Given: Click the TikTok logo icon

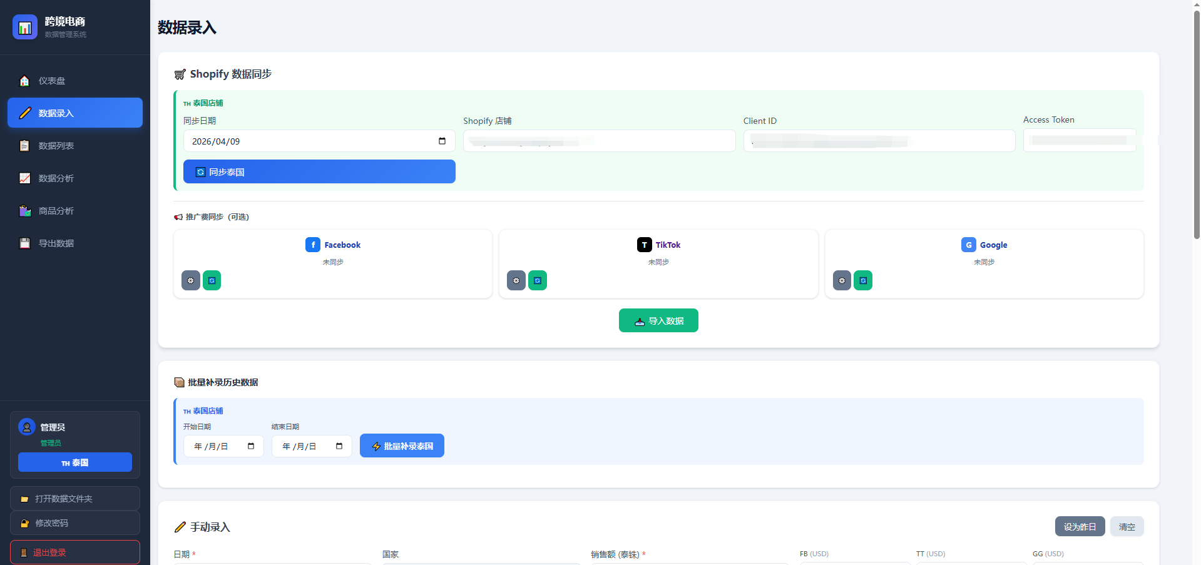Looking at the screenshot, I should coord(645,245).
